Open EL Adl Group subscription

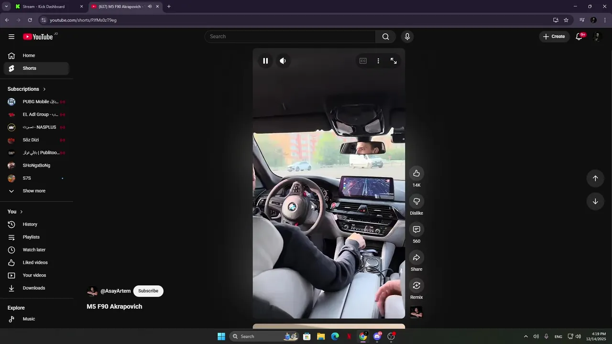tap(36, 115)
